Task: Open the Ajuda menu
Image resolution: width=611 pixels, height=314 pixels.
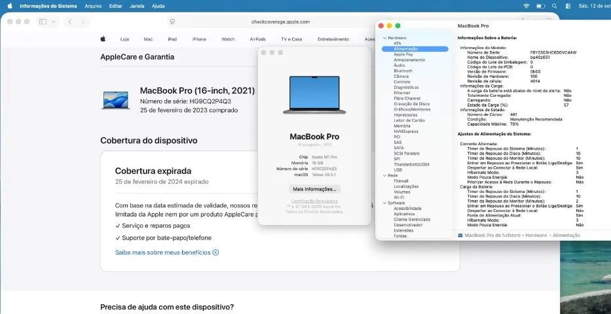Action: click(x=158, y=7)
